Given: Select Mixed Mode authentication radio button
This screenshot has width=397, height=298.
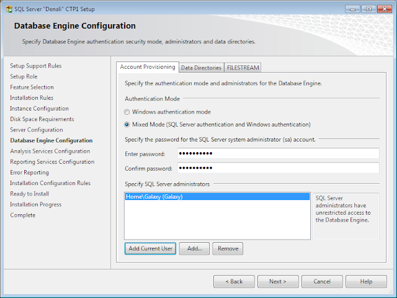Looking at the screenshot, I should pyautogui.click(x=127, y=125).
